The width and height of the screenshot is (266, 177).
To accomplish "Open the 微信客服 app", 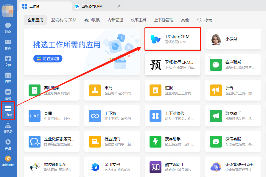I will point(233,141).
